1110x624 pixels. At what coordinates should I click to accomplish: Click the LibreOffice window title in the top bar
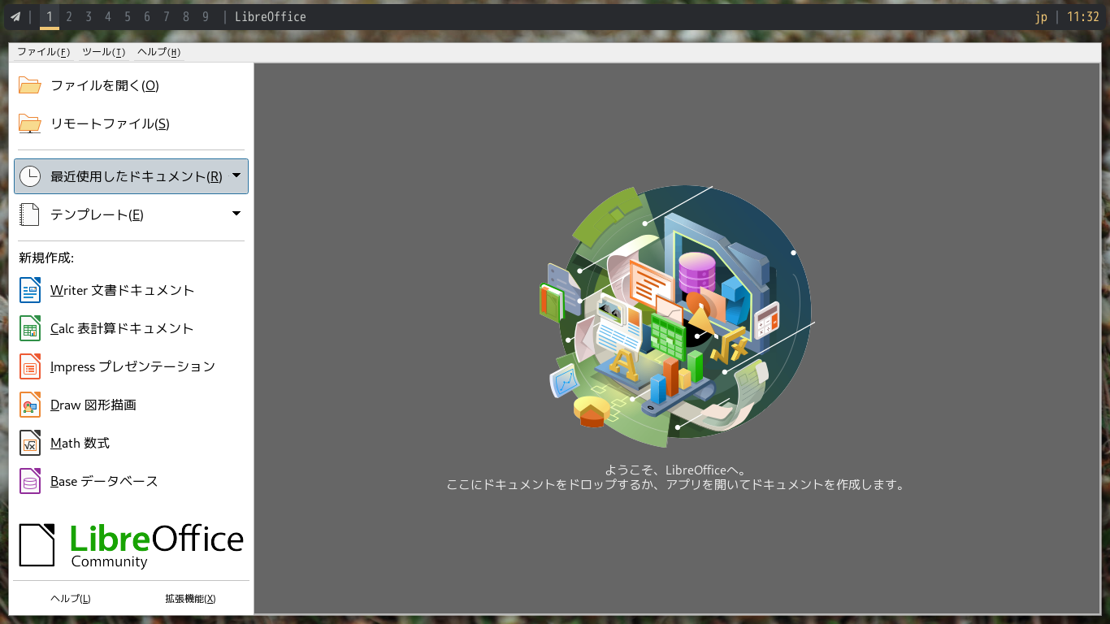click(x=271, y=16)
